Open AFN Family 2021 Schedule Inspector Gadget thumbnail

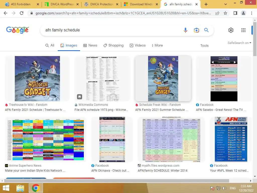(37, 79)
